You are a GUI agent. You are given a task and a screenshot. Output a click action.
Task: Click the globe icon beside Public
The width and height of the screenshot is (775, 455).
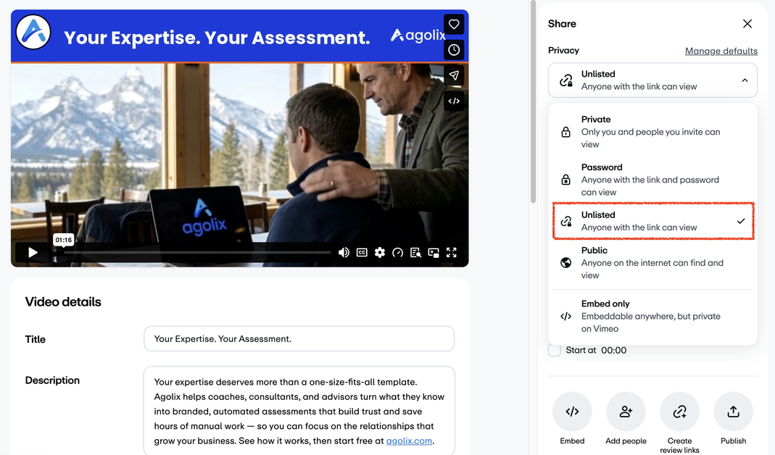566,263
